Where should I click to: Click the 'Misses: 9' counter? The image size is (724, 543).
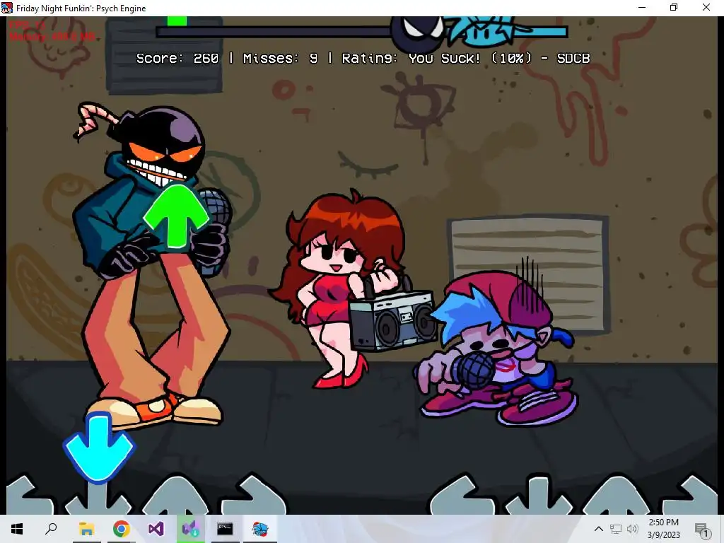[280, 58]
